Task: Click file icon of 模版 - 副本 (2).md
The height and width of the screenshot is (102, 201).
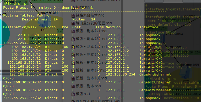Action: coord(73,31)
